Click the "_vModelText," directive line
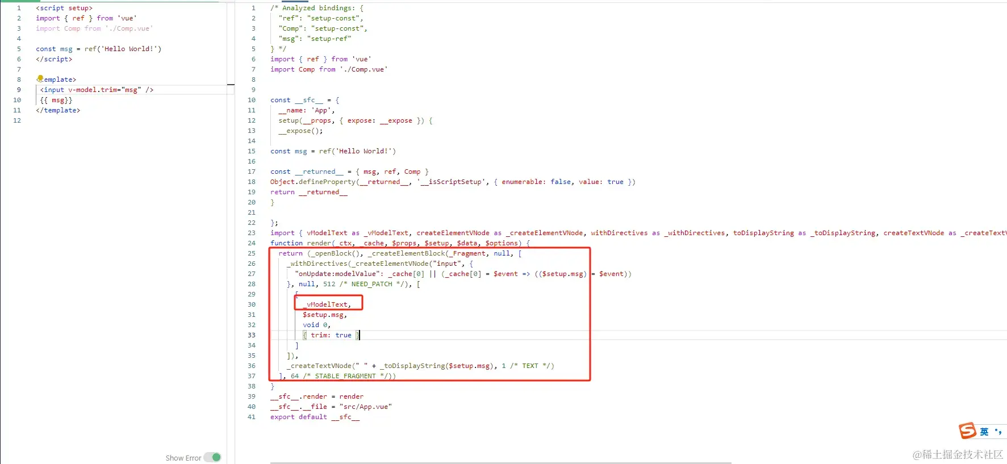 327,304
